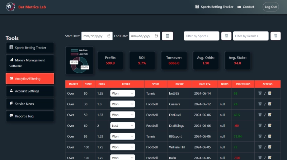This screenshot has height=160, width=287.
Task: Open the Contact link in header
Action: pos(246,7)
